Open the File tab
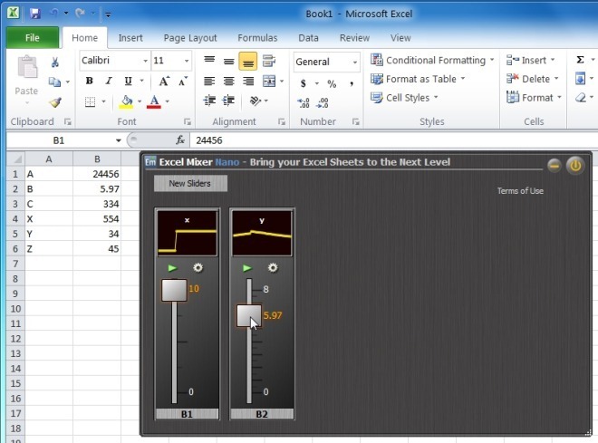Image resolution: width=598 pixels, height=443 pixels. 33,37
